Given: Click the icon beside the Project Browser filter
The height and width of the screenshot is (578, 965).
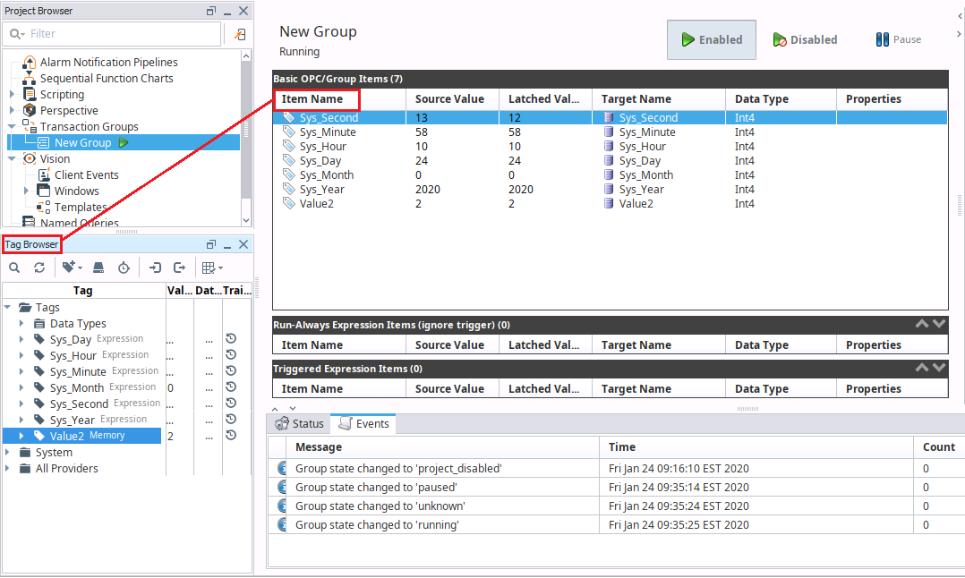Looking at the screenshot, I should pos(240,34).
